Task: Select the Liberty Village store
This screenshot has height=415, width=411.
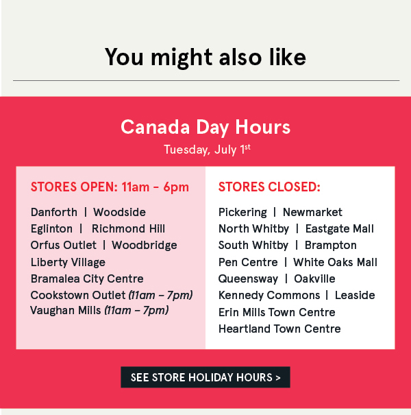Action: coord(68,262)
